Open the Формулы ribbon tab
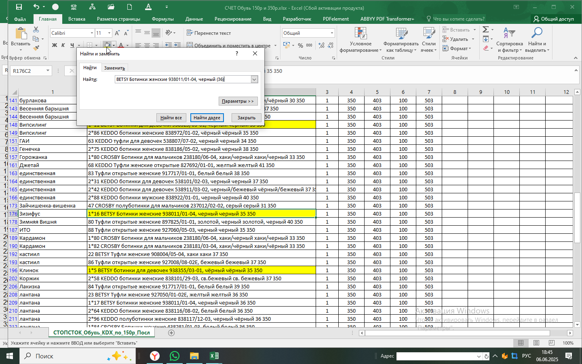The height and width of the screenshot is (364, 582). point(163,19)
